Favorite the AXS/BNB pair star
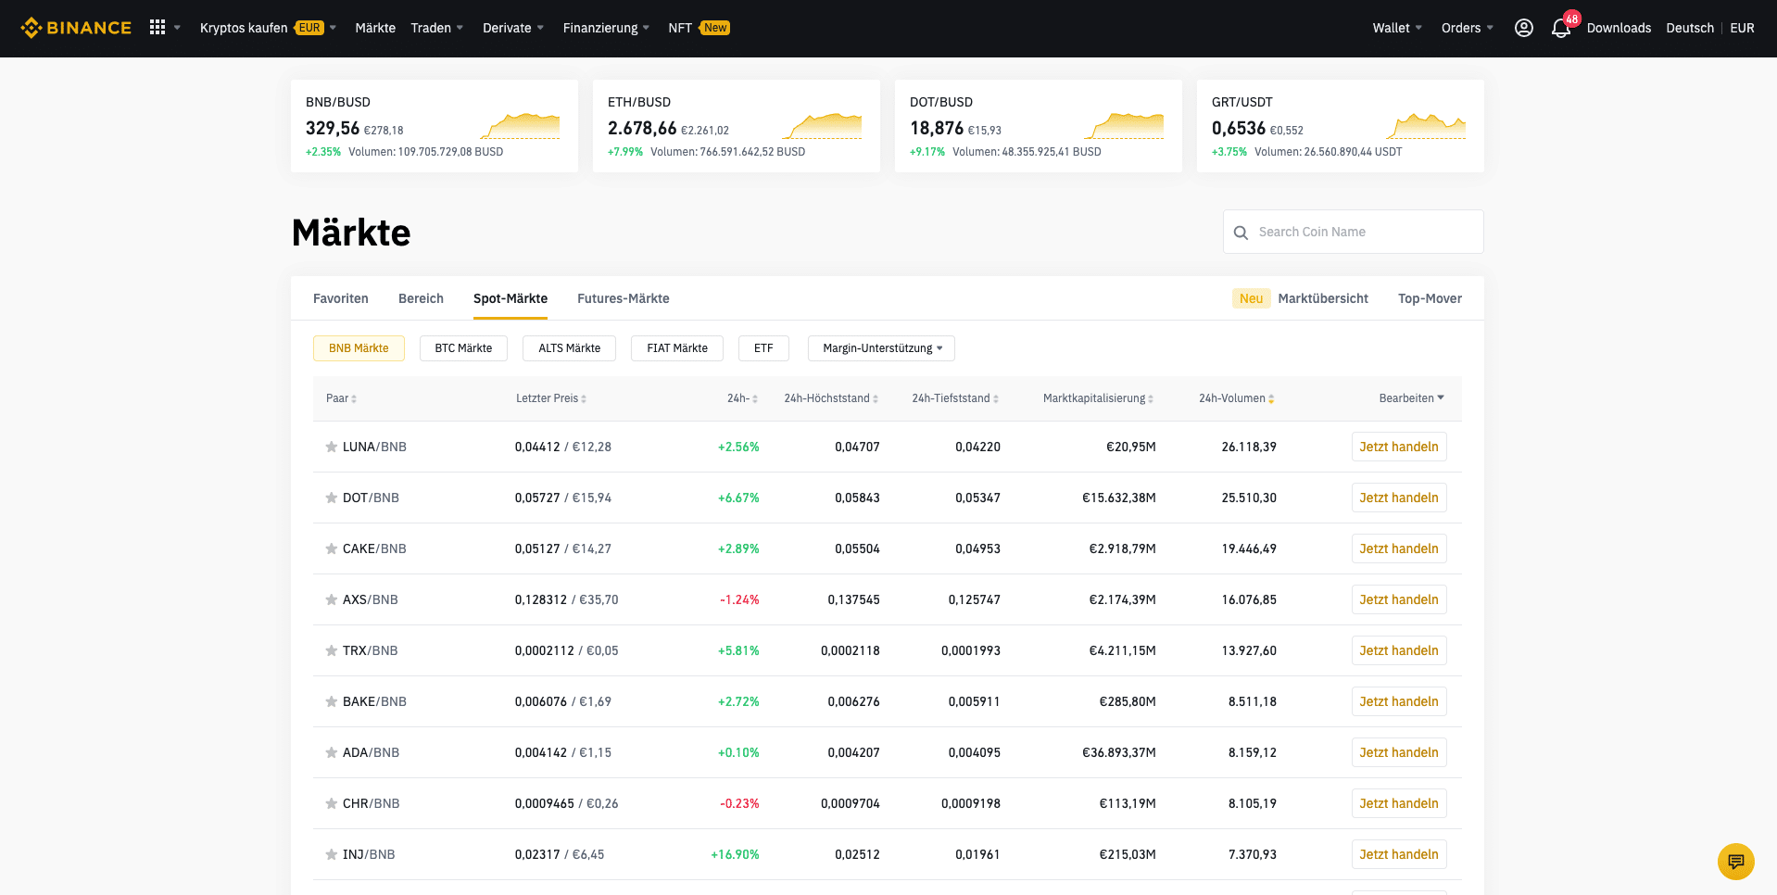Viewport: 1777px width, 895px height. tap(331, 599)
